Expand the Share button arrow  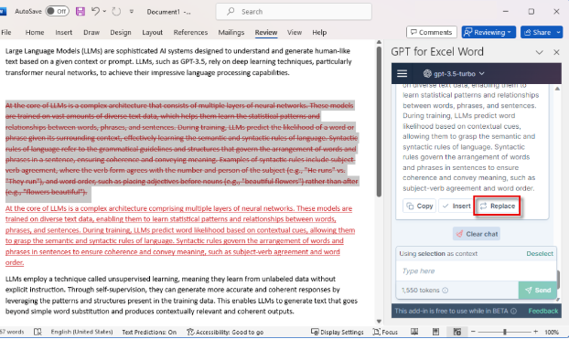(x=558, y=32)
